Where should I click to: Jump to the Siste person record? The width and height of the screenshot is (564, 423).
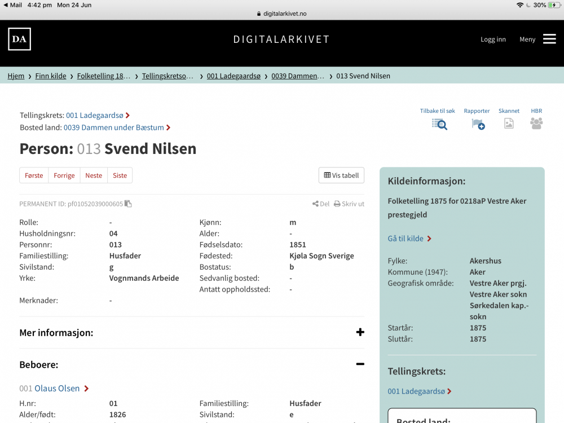(x=120, y=175)
